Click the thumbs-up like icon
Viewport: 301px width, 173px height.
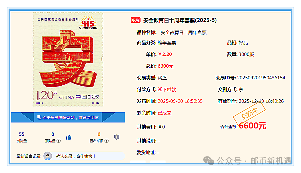pos(69,137)
